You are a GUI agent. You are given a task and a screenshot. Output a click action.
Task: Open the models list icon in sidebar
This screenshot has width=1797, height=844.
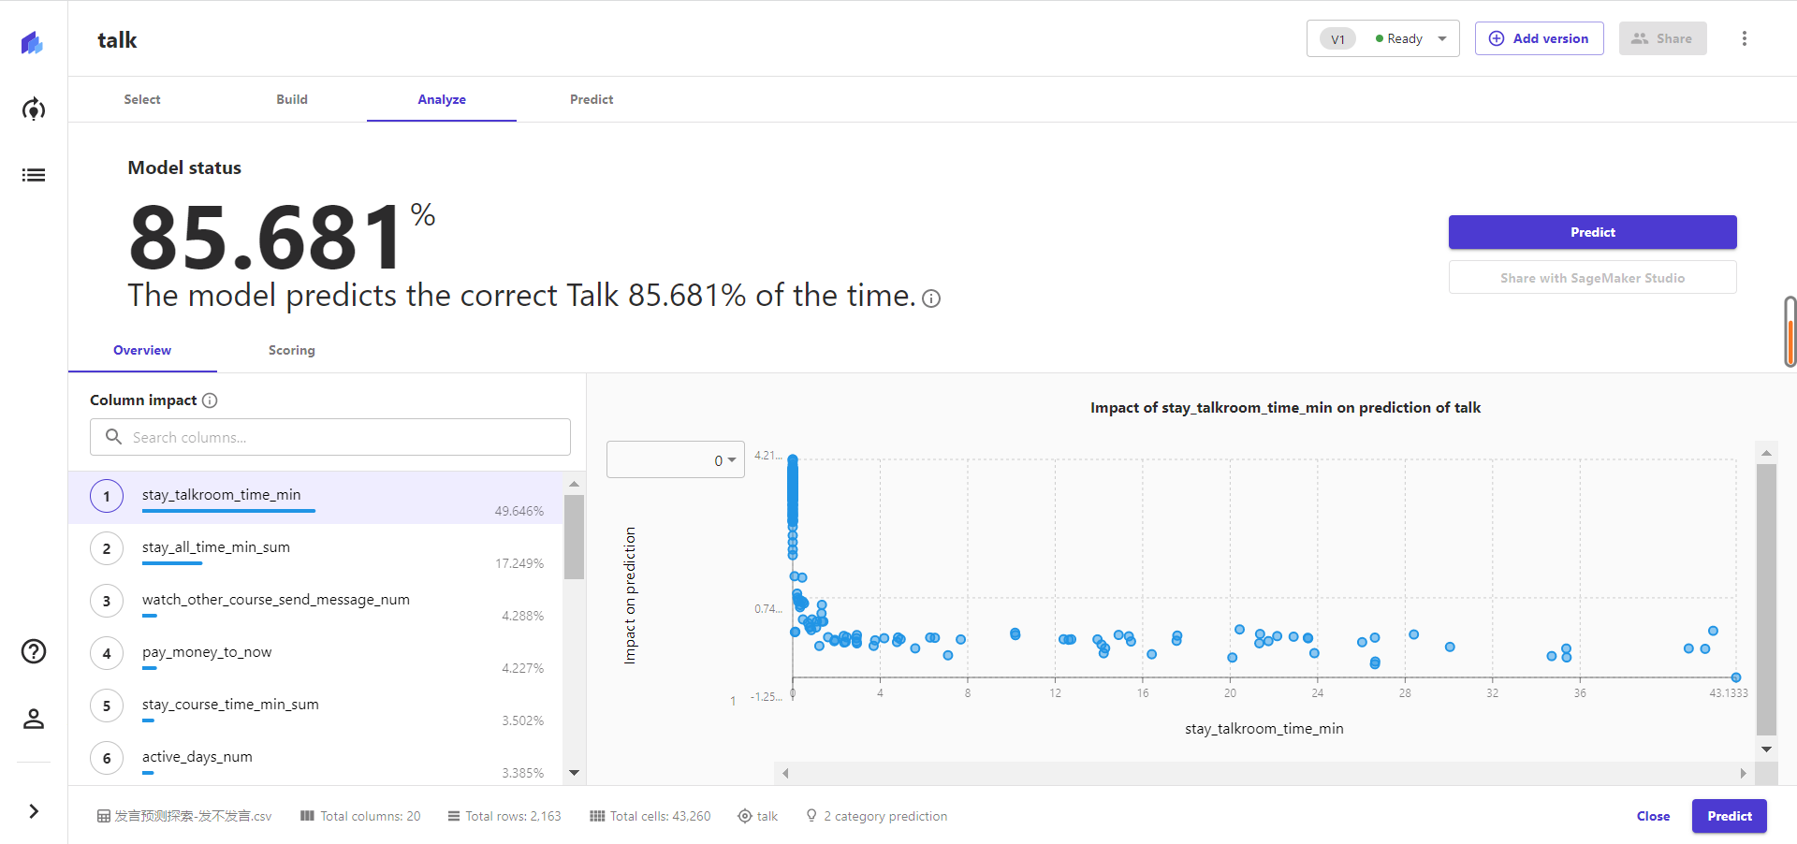[x=34, y=175]
